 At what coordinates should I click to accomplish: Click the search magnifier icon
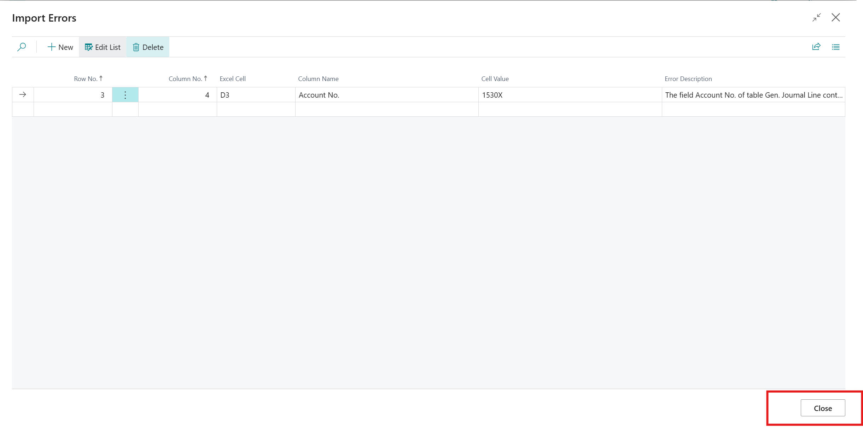pyautogui.click(x=22, y=47)
